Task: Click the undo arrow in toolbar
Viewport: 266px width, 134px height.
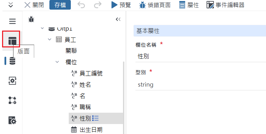Action: (x=81, y=5)
